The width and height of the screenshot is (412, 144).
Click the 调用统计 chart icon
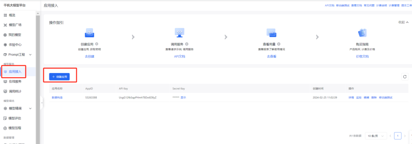pyautogui.click(x=5, y=91)
